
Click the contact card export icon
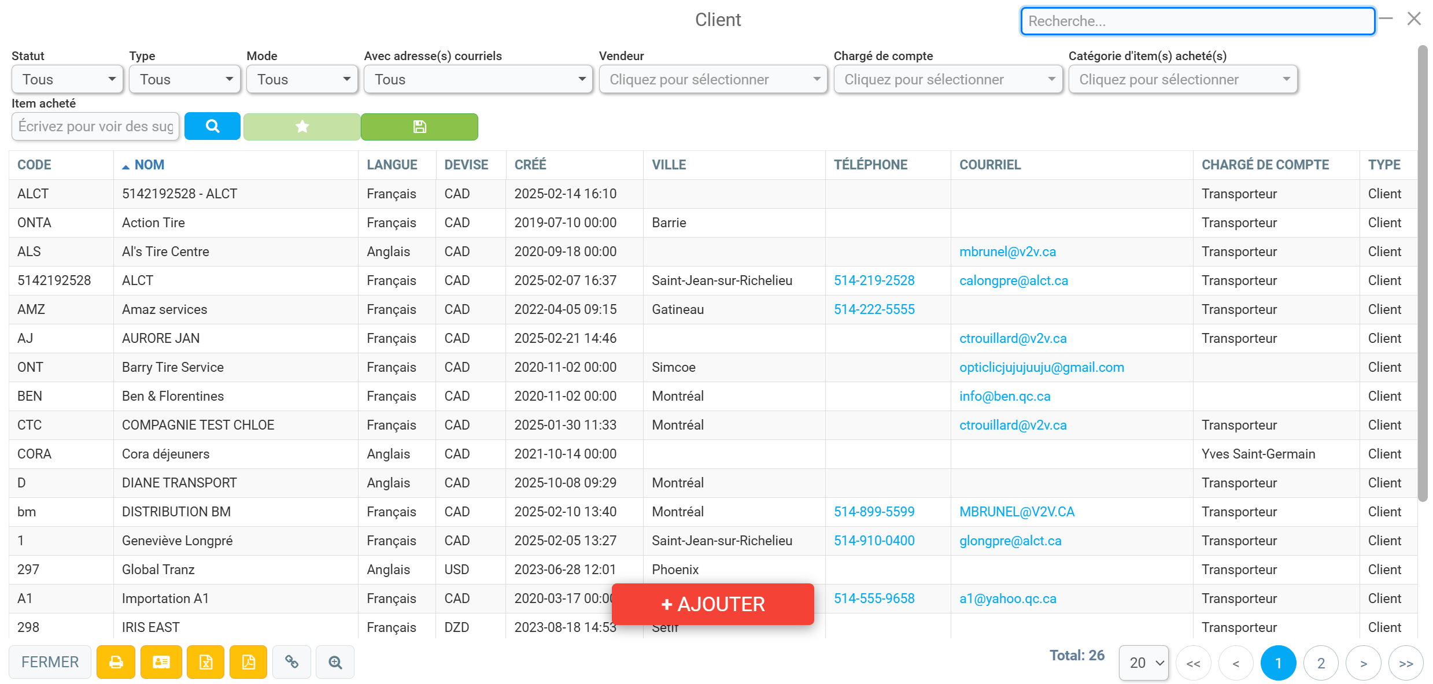(x=161, y=662)
